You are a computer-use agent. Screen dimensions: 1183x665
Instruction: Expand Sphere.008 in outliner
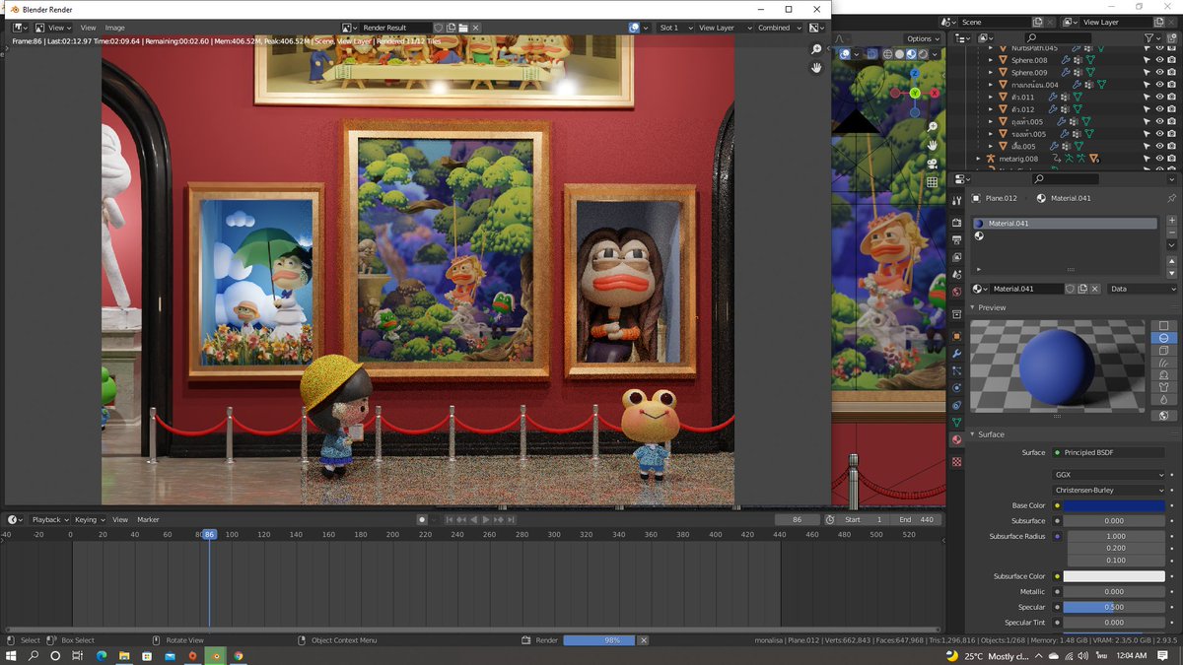991,60
